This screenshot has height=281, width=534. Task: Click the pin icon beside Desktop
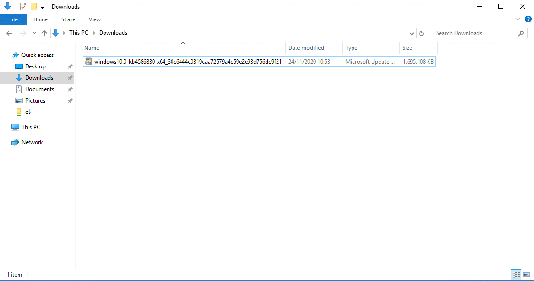[x=70, y=66]
